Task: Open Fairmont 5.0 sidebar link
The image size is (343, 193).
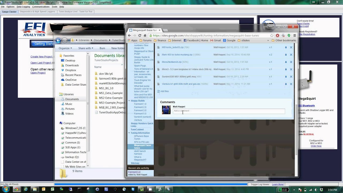Action: pyautogui.click(x=140, y=114)
